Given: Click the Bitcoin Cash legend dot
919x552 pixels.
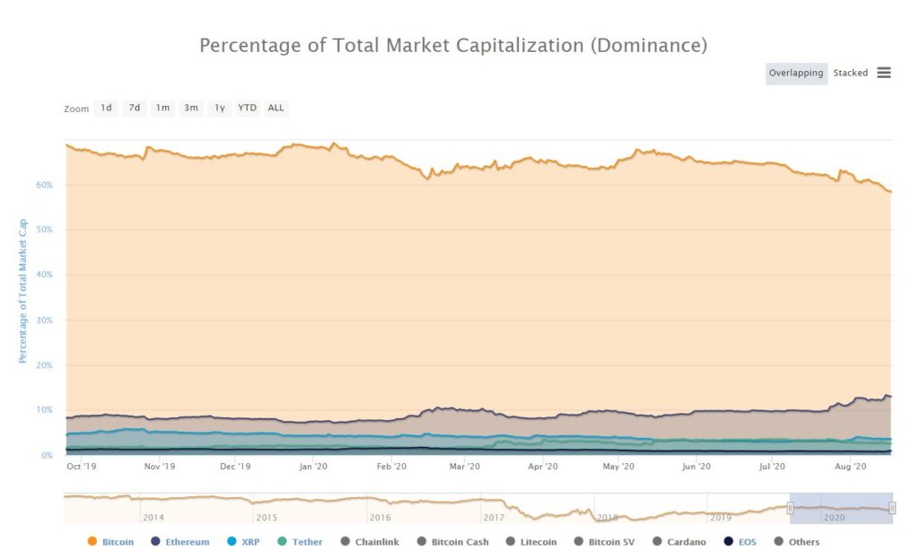Looking at the screenshot, I should pyautogui.click(x=422, y=541).
